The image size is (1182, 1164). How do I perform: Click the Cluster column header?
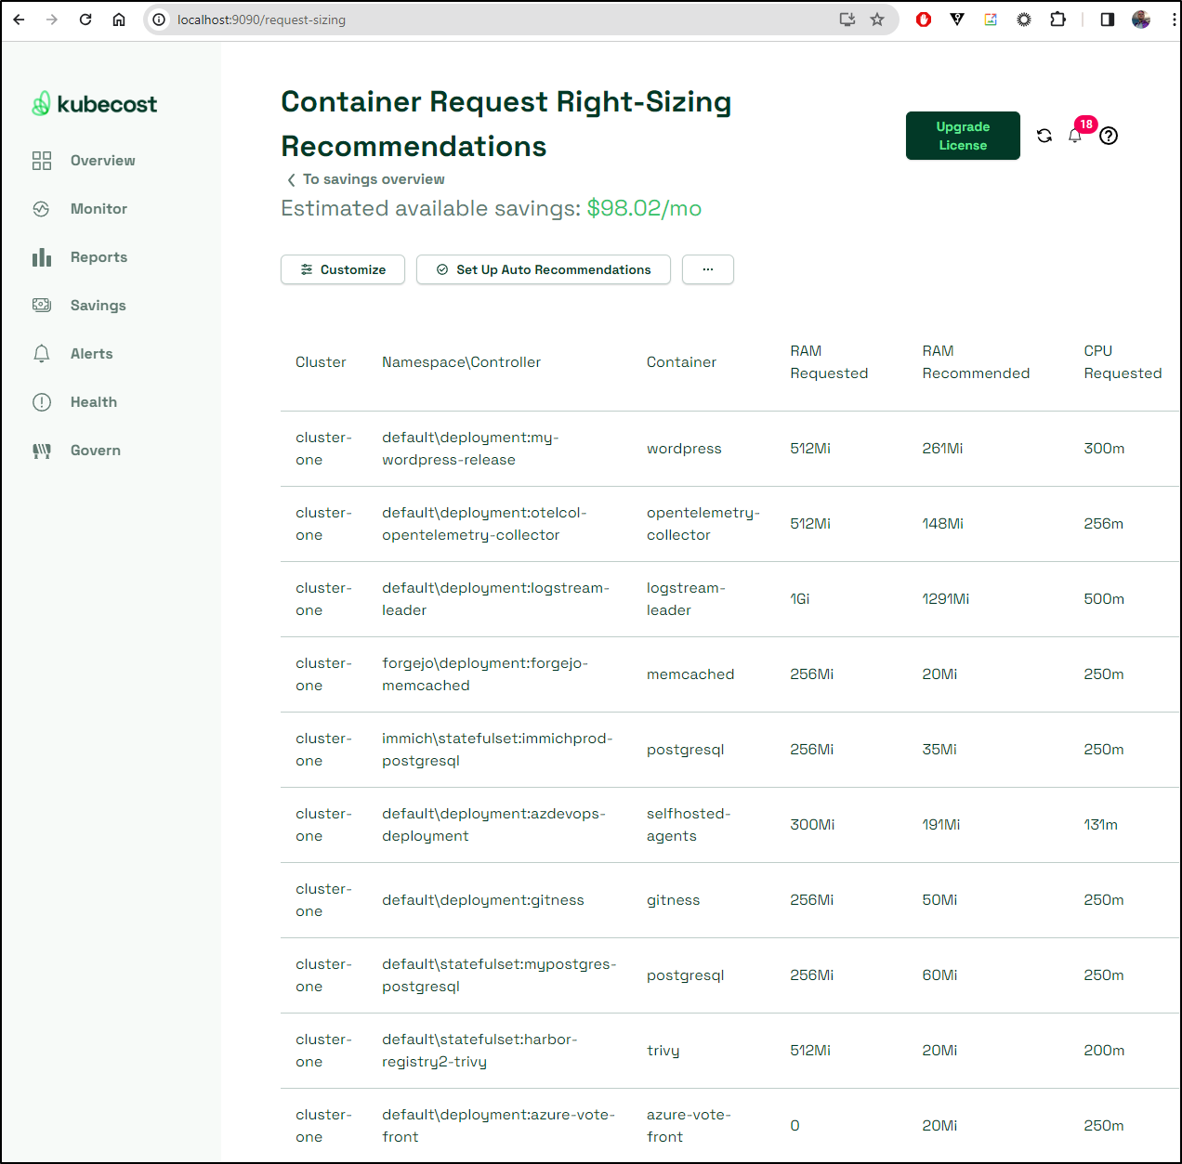[x=321, y=362]
